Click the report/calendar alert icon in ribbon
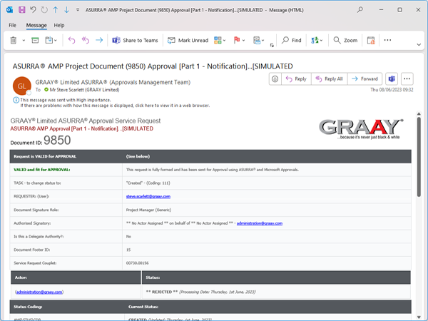428x321 pixels. (x=371, y=41)
